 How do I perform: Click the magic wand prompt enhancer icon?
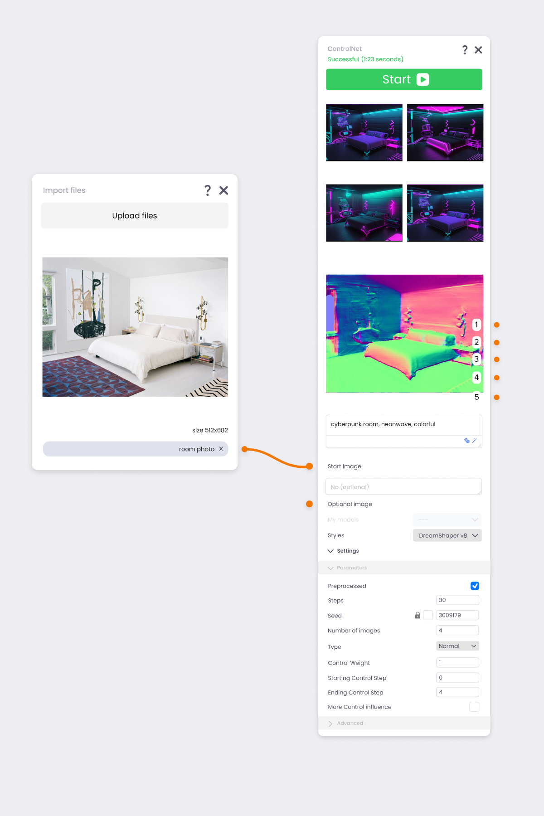[474, 440]
